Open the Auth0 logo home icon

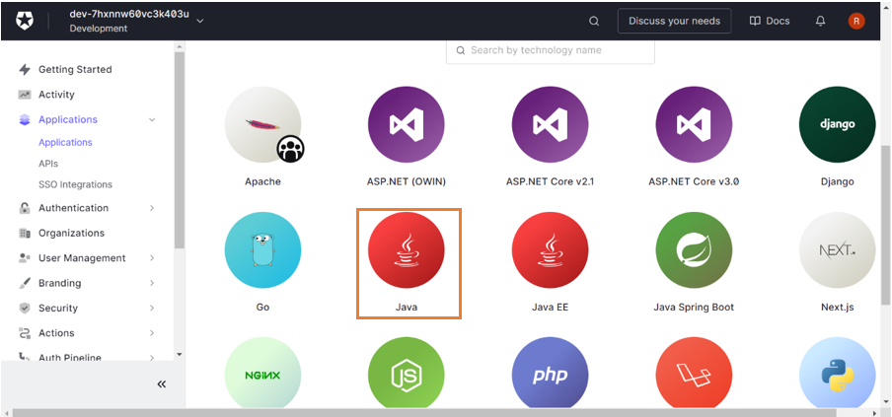pyautogui.click(x=25, y=21)
